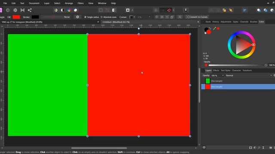Select the colour picker eyedropper

214,29
